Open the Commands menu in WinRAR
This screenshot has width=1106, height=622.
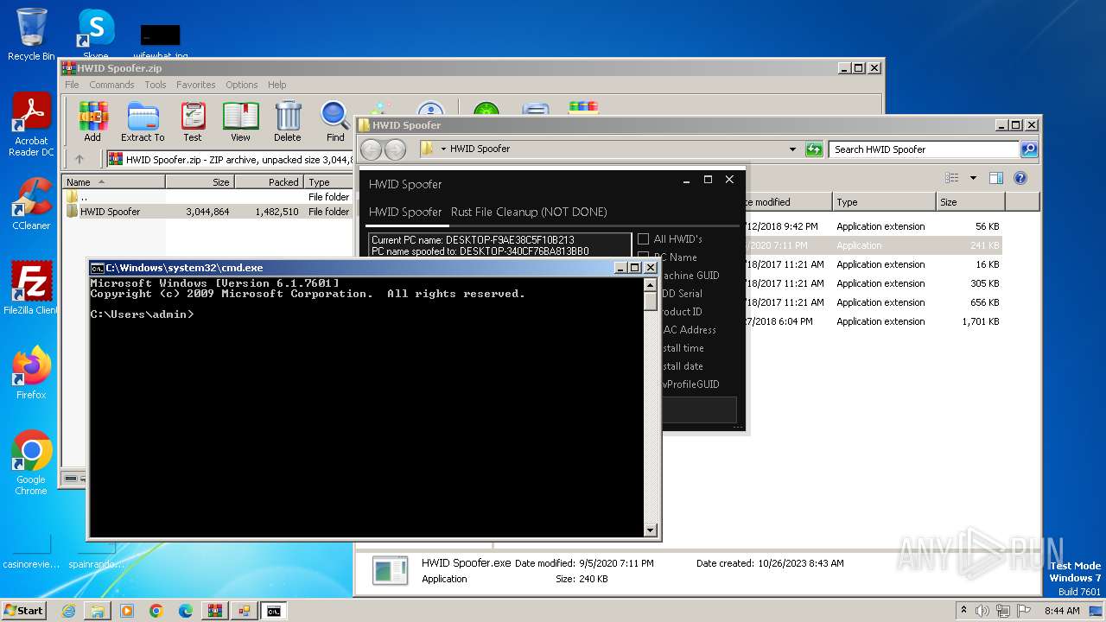[111, 85]
